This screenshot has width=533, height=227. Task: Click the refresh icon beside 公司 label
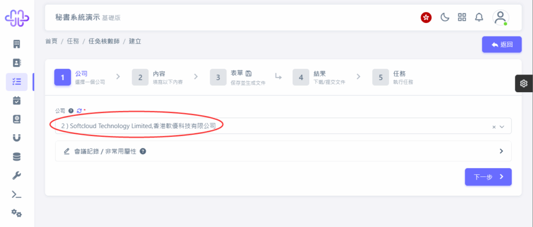coord(80,110)
